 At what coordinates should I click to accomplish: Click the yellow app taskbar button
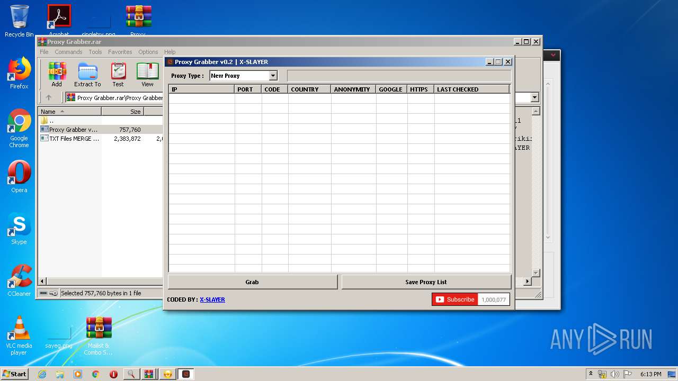pyautogui.click(x=168, y=374)
